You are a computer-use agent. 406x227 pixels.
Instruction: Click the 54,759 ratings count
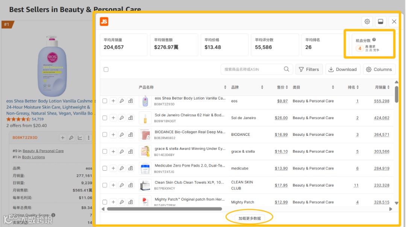[38, 119]
